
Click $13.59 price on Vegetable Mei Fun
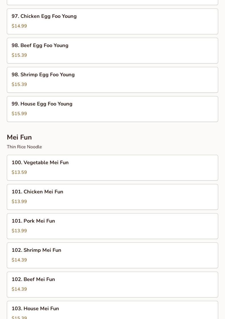click(x=19, y=172)
